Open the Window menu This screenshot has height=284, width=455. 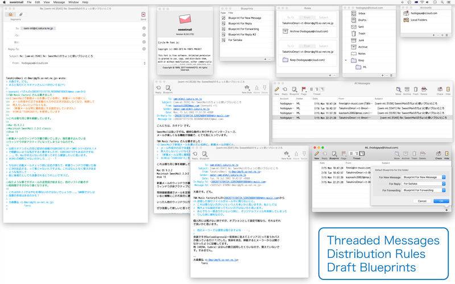pos(73,2)
